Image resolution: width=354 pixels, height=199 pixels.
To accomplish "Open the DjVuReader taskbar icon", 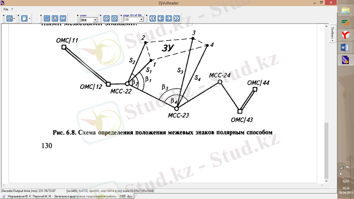I will [x=346, y=60].
